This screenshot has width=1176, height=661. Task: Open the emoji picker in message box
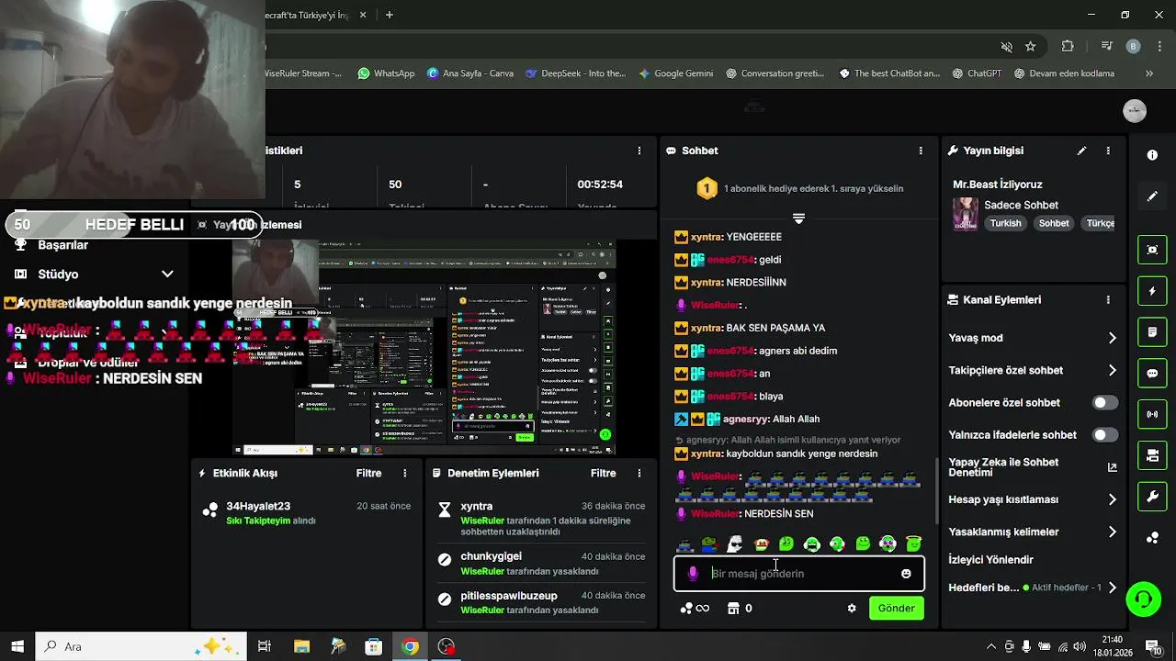tap(906, 574)
